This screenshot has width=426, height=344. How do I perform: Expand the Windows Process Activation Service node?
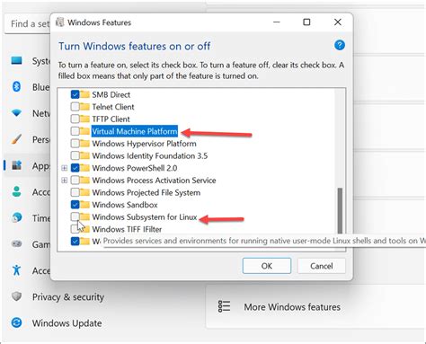tap(64, 181)
